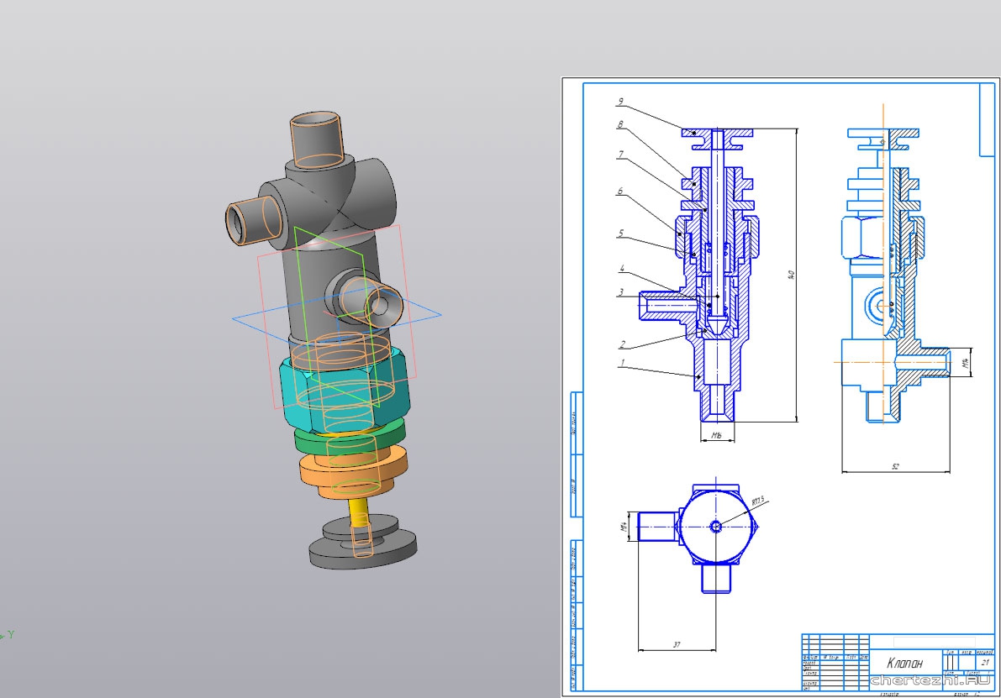This screenshot has height=698, width=1001.
Task: Select the side port opening on gray body
Action: (378, 300)
